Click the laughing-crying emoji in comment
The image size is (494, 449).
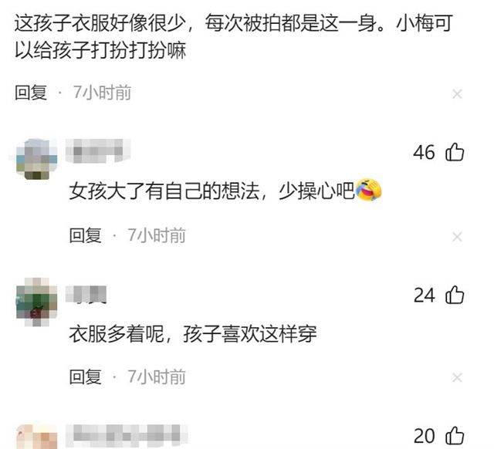(x=368, y=190)
